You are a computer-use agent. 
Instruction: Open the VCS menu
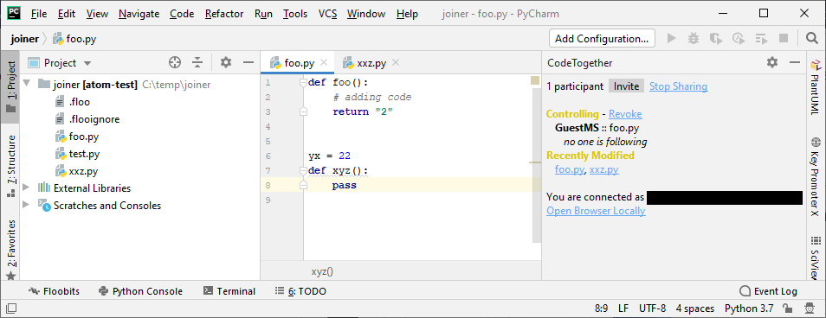coord(327,14)
